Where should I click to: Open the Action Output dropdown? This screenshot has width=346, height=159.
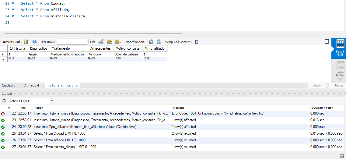tap(52, 101)
